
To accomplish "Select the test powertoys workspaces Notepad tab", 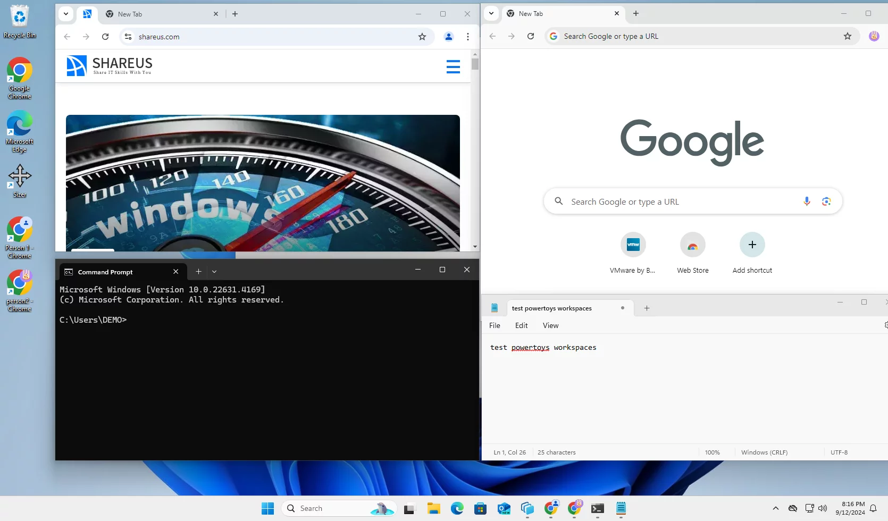I will pyautogui.click(x=569, y=308).
